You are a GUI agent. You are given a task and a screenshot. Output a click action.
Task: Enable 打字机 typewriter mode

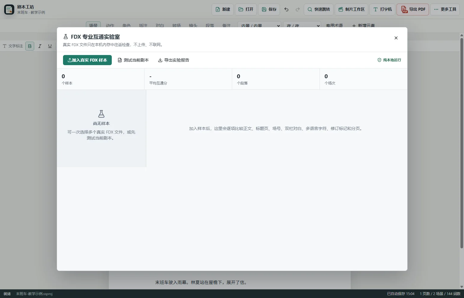tap(383, 10)
